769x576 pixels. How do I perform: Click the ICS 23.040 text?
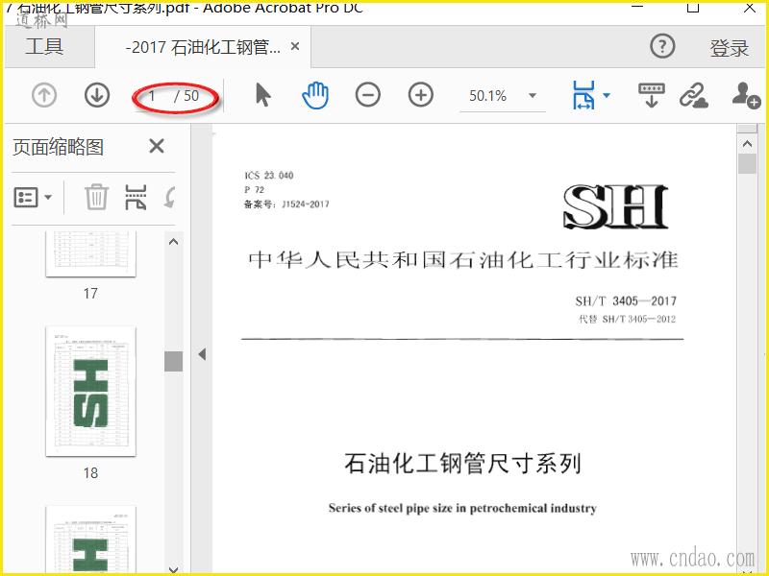tap(269, 176)
